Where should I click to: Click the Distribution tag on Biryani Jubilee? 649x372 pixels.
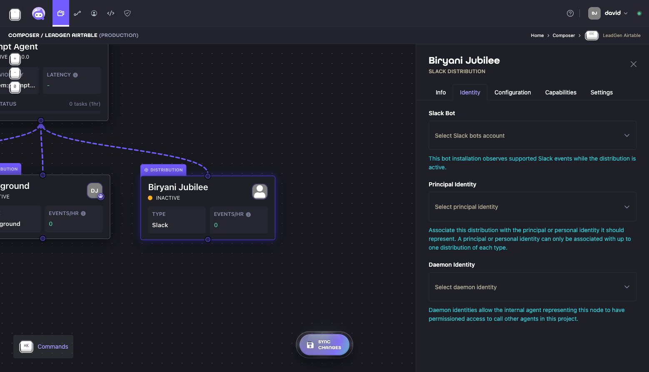163,170
